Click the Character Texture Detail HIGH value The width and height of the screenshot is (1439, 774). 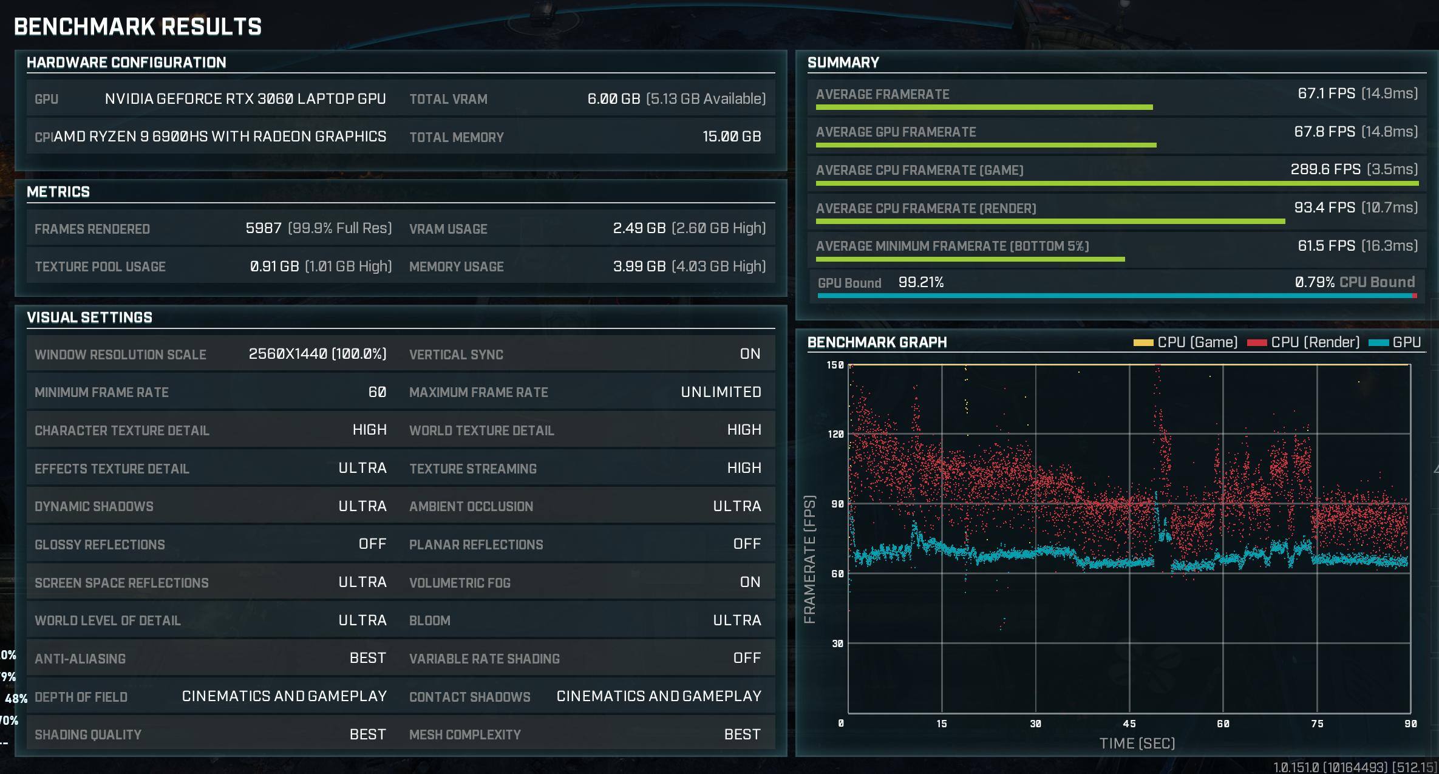369,430
